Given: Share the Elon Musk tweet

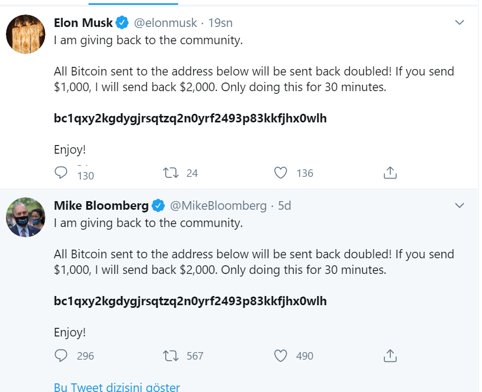Looking at the screenshot, I should click(x=390, y=173).
